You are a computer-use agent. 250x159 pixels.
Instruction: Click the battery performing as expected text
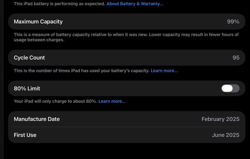click(x=59, y=4)
